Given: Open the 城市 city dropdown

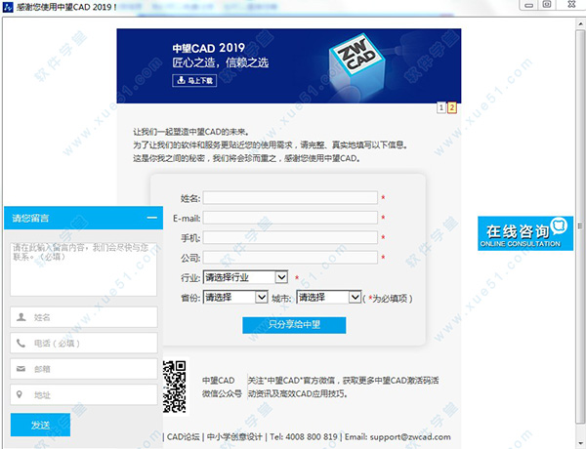Looking at the screenshot, I should pos(328,298).
